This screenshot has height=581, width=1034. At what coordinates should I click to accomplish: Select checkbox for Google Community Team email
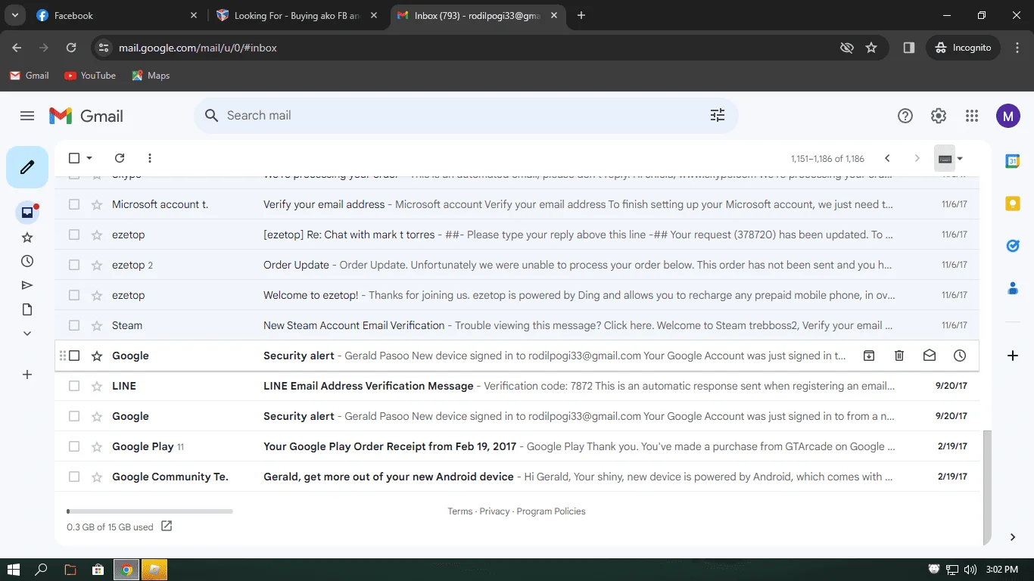[74, 477]
